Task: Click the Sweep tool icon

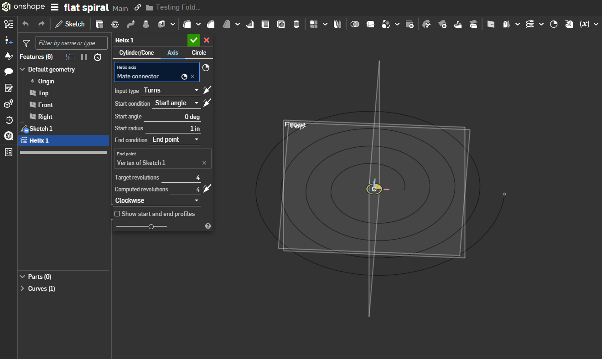Action: 130,24
